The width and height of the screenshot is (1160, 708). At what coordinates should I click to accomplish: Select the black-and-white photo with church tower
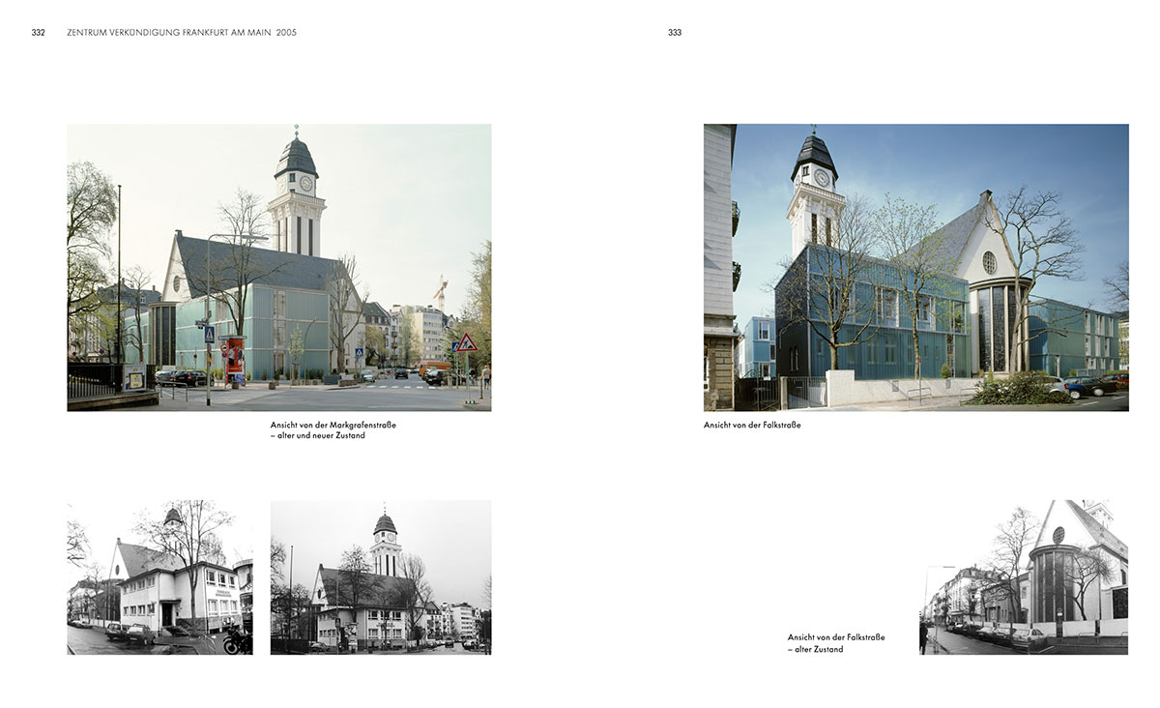380,576
